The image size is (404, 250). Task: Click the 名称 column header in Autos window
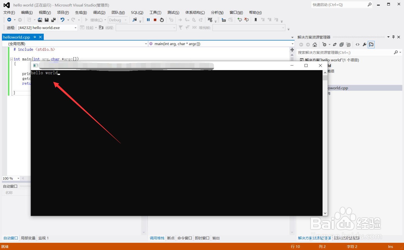[x=9, y=192]
